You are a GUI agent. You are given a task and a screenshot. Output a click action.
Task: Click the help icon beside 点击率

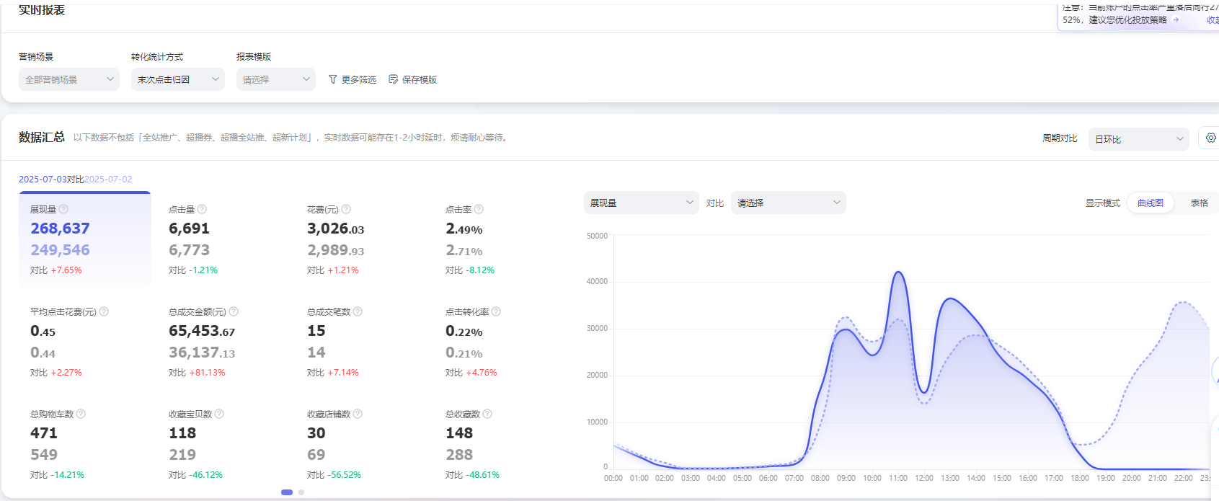(479, 209)
